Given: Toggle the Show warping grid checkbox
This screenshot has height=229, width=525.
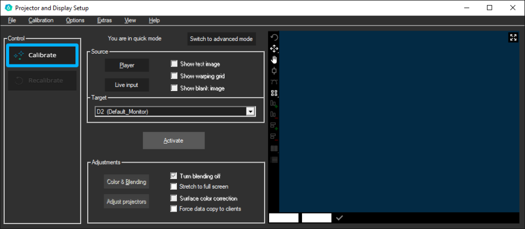Looking at the screenshot, I should (x=174, y=76).
